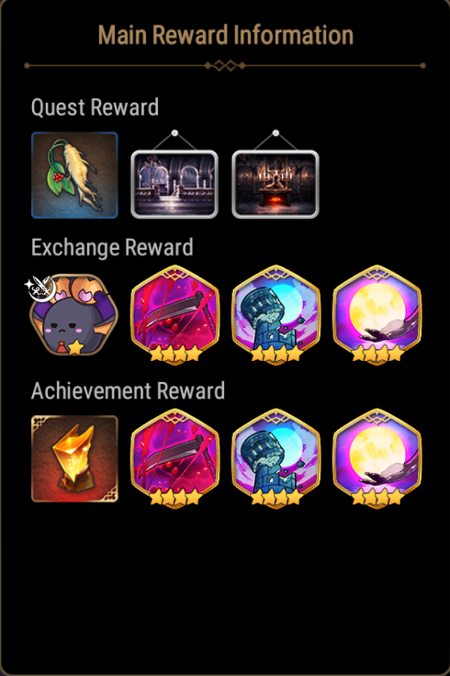Select full moon artifact under Exchange Reward
450x676 pixels.
(x=377, y=315)
